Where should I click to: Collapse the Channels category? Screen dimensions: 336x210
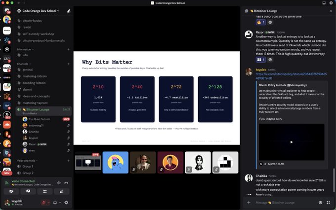(x=24, y=64)
